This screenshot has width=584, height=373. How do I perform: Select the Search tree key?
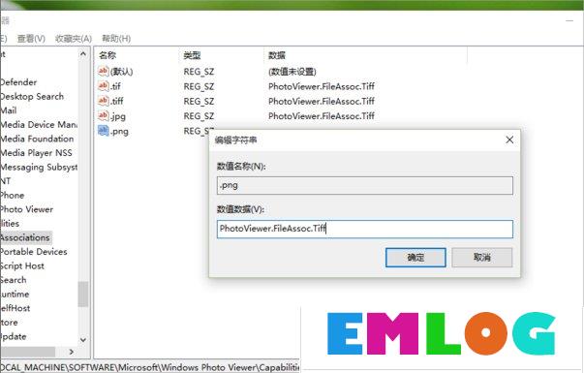(x=14, y=280)
